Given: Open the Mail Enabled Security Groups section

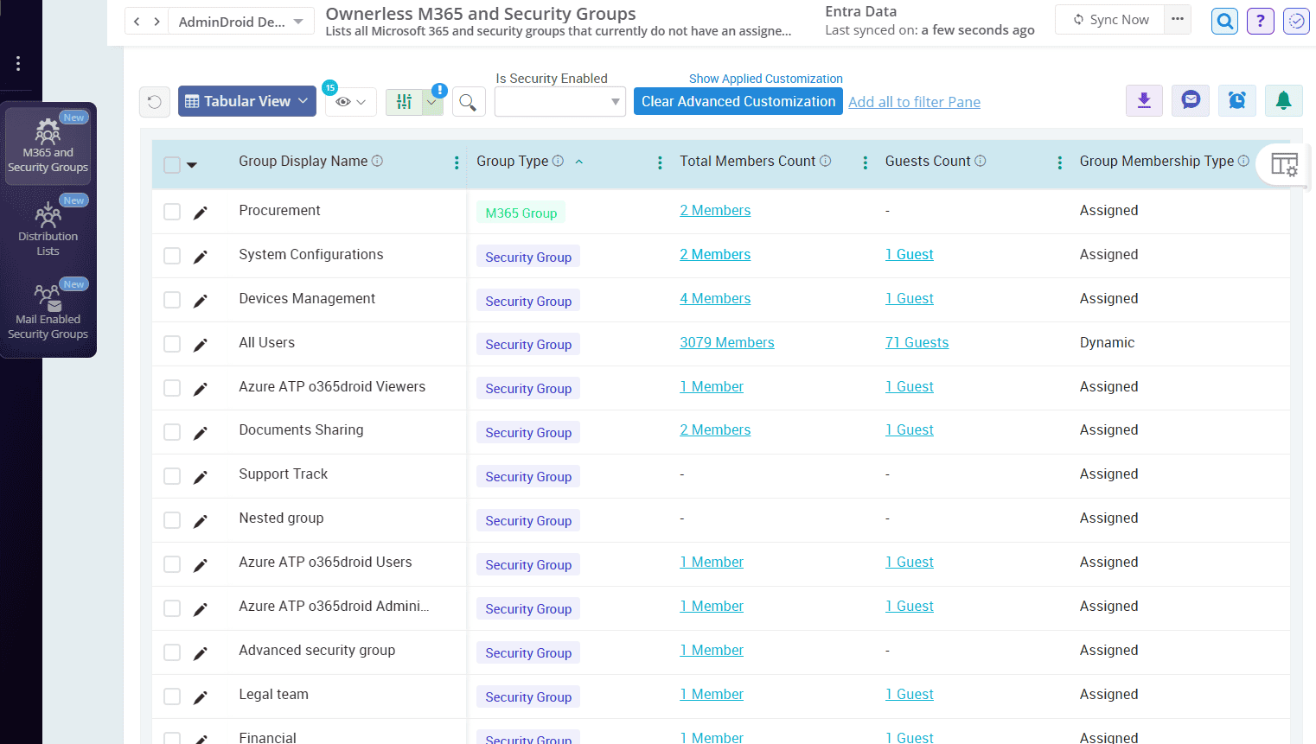Looking at the screenshot, I should (48, 311).
